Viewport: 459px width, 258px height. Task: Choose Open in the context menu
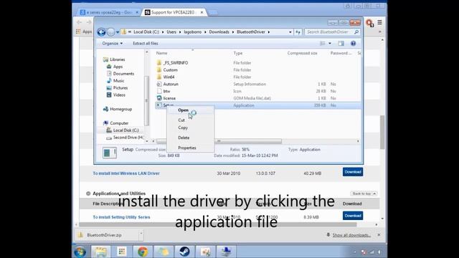(184, 110)
